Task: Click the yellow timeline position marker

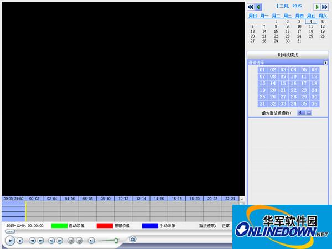Action: [x=25, y=211]
